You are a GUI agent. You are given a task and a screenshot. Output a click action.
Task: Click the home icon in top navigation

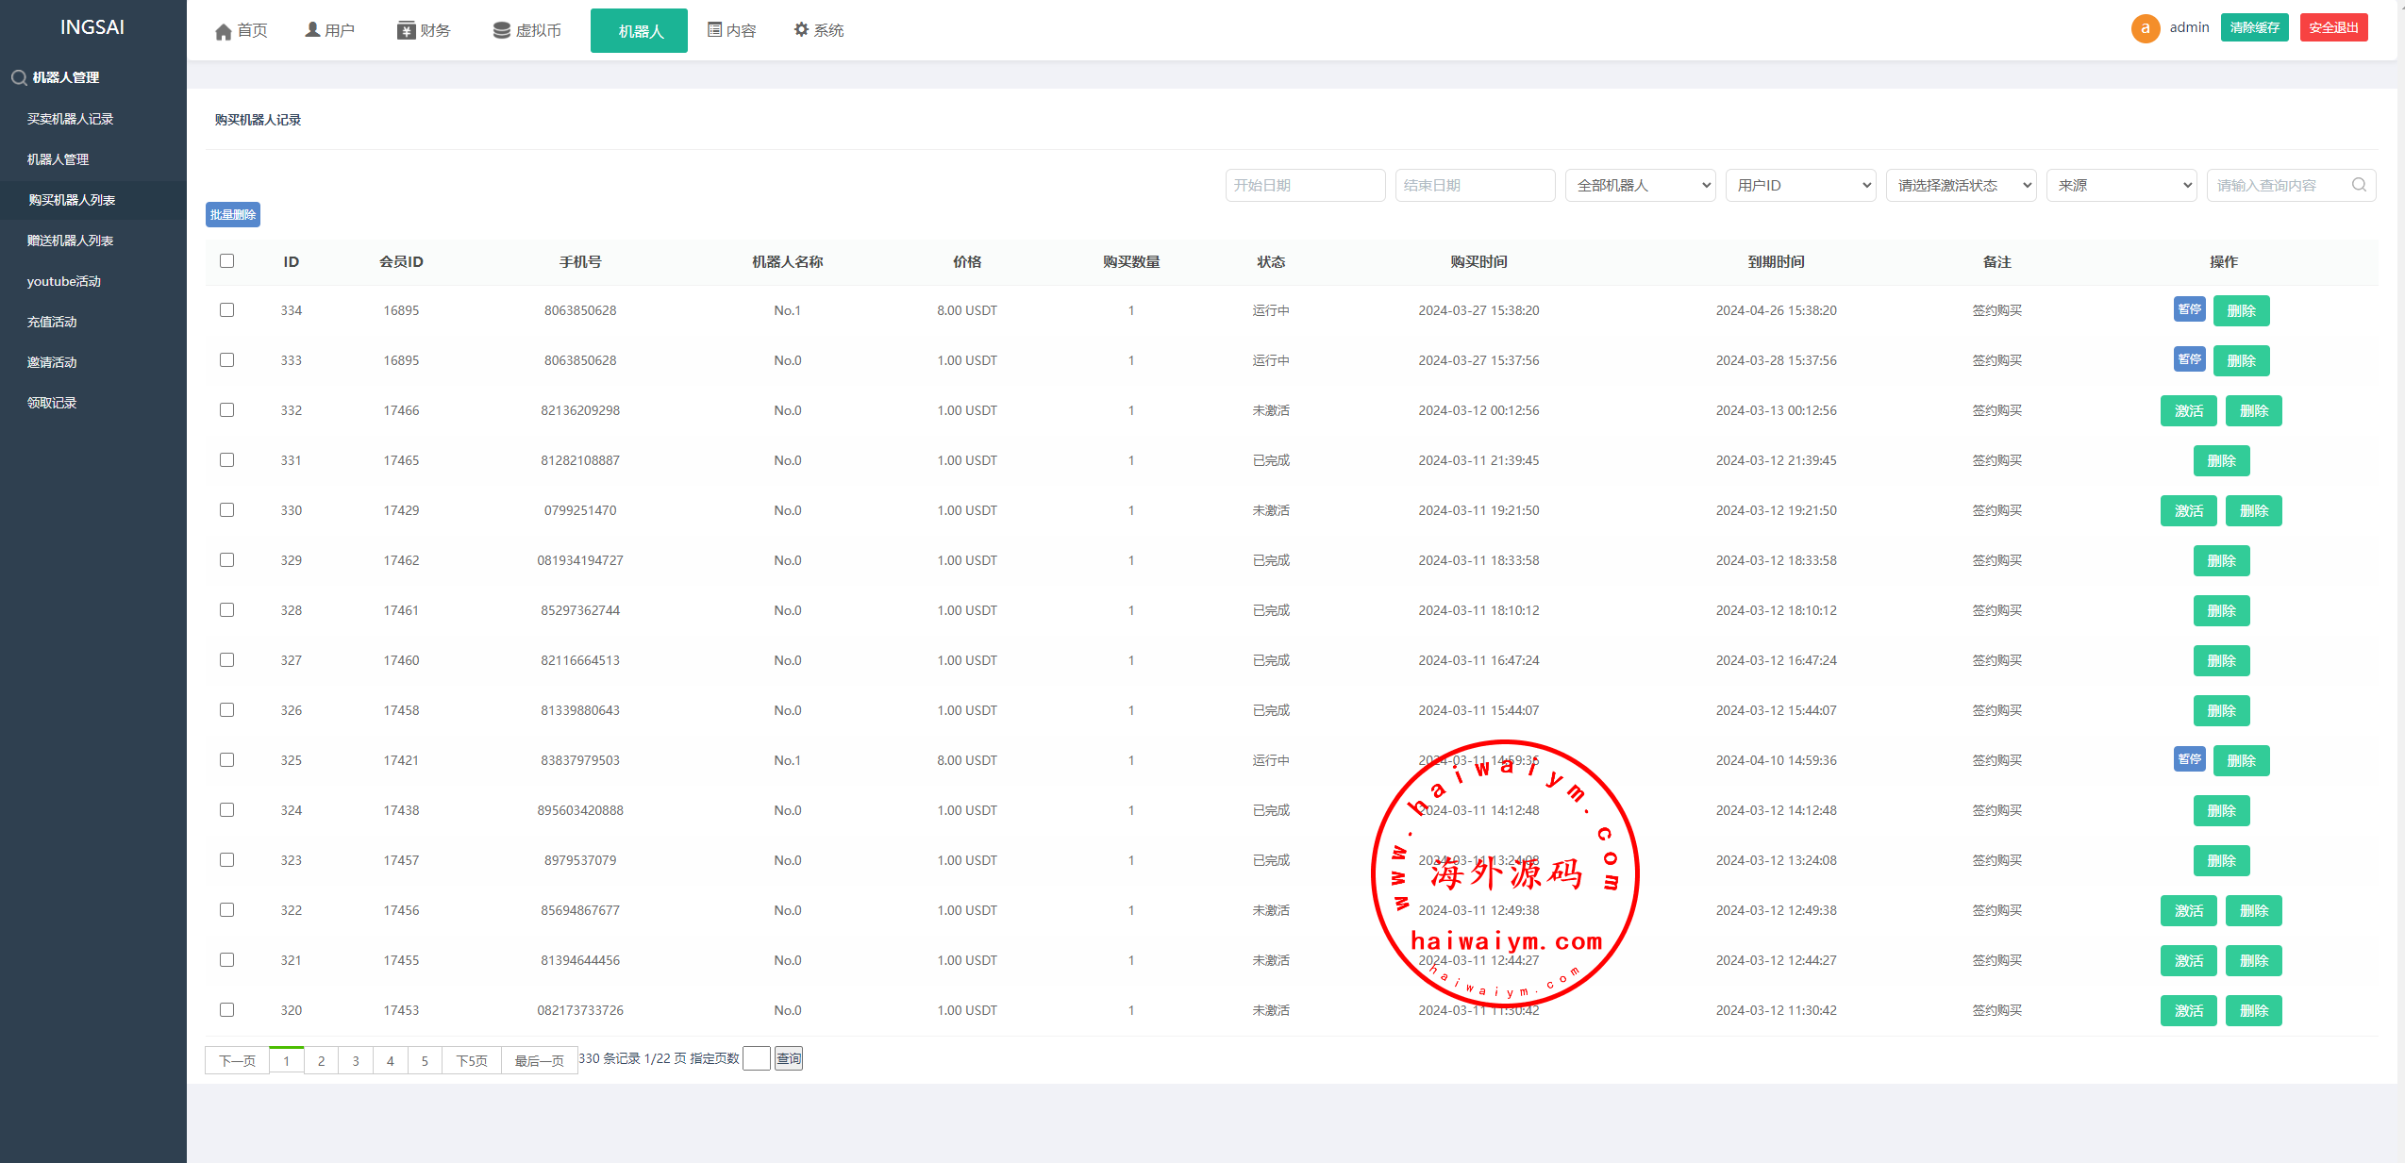pos(224,32)
